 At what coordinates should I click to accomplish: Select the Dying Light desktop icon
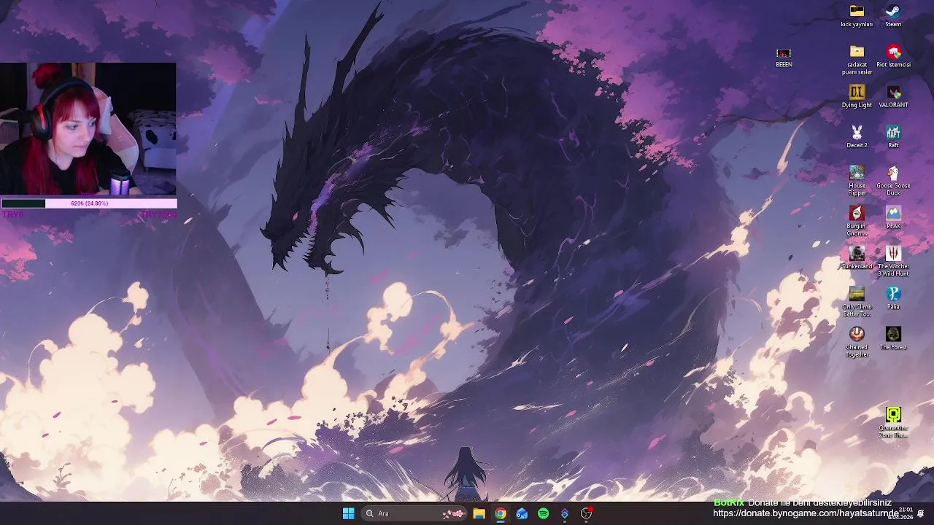coord(857,96)
